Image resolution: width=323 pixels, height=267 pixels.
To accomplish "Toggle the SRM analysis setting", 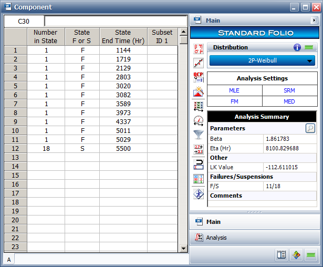I will click(x=289, y=90).
